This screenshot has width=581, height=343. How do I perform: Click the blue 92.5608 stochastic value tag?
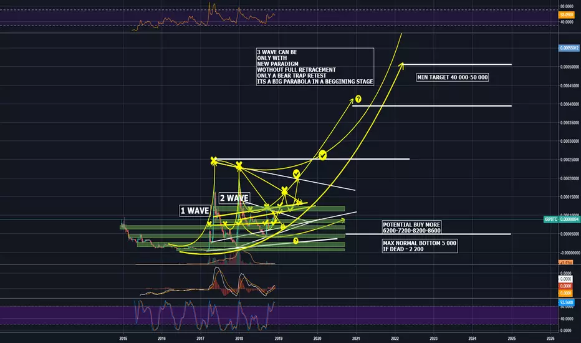point(566,302)
